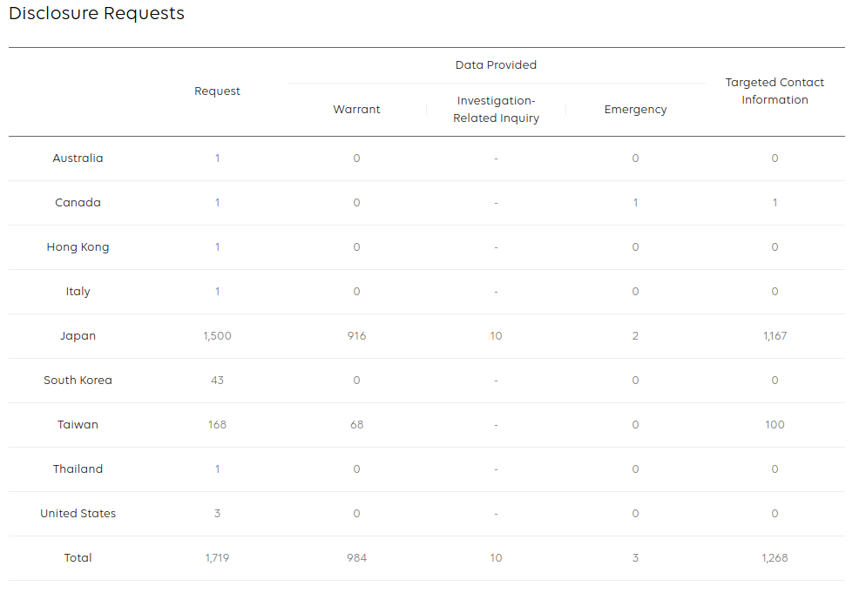Select the Warrant column header
Viewport: 866px width, 600px height.
pyautogui.click(x=357, y=110)
